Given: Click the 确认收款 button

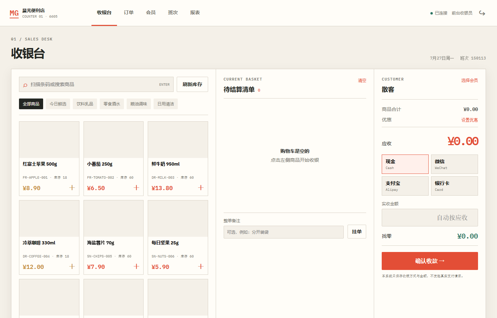Looking at the screenshot, I should pos(430,261).
